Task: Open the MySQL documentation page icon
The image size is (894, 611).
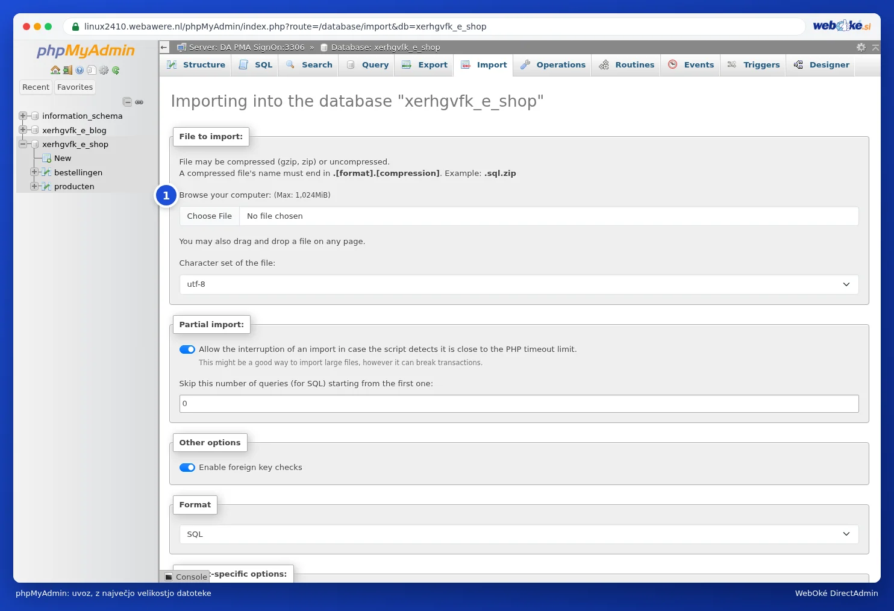Action: coord(92,70)
